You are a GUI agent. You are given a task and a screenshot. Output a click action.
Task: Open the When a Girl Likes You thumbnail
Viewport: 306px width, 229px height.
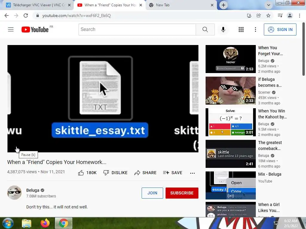(230, 209)
